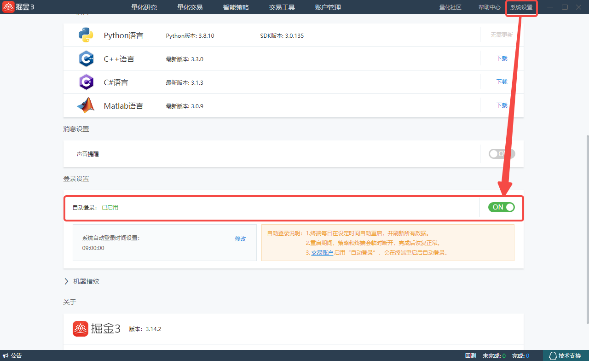Click the 掘金3 logo in title bar
Screen dimensions: 589x361
[x=18, y=7]
